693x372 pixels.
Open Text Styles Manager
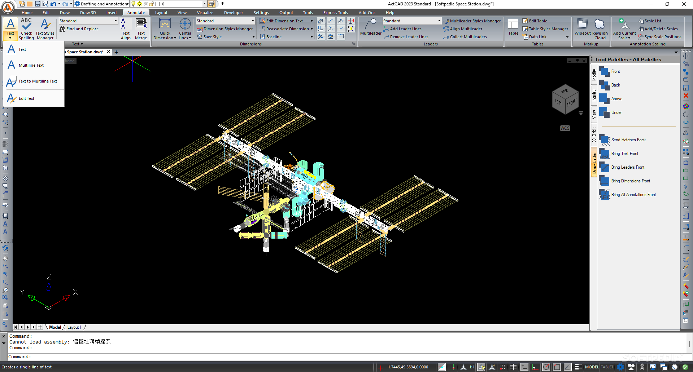pyautogui.click(x=45, y=29)
